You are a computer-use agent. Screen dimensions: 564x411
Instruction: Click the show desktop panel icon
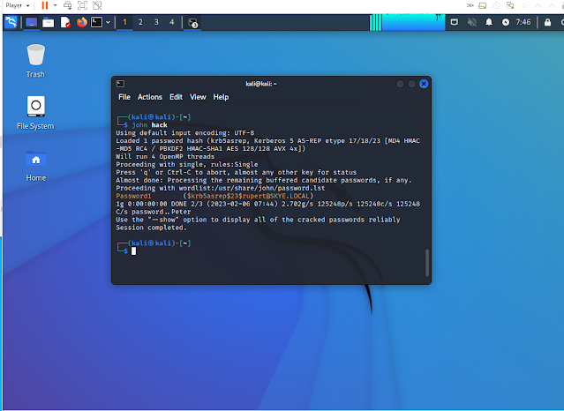tap(31, 22)
